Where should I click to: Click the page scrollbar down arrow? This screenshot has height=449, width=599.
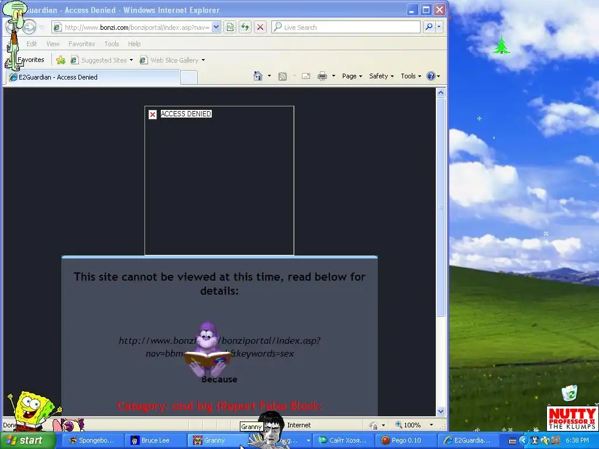[440, 411]
